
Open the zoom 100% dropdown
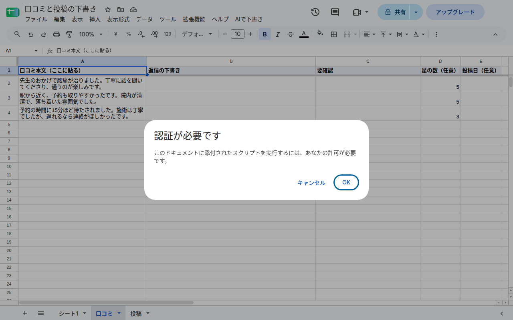coord(91,34)
